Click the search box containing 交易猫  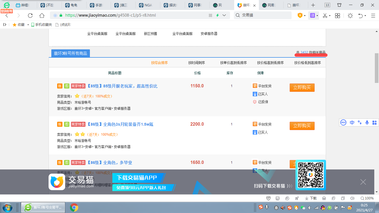tap(263, 15)
